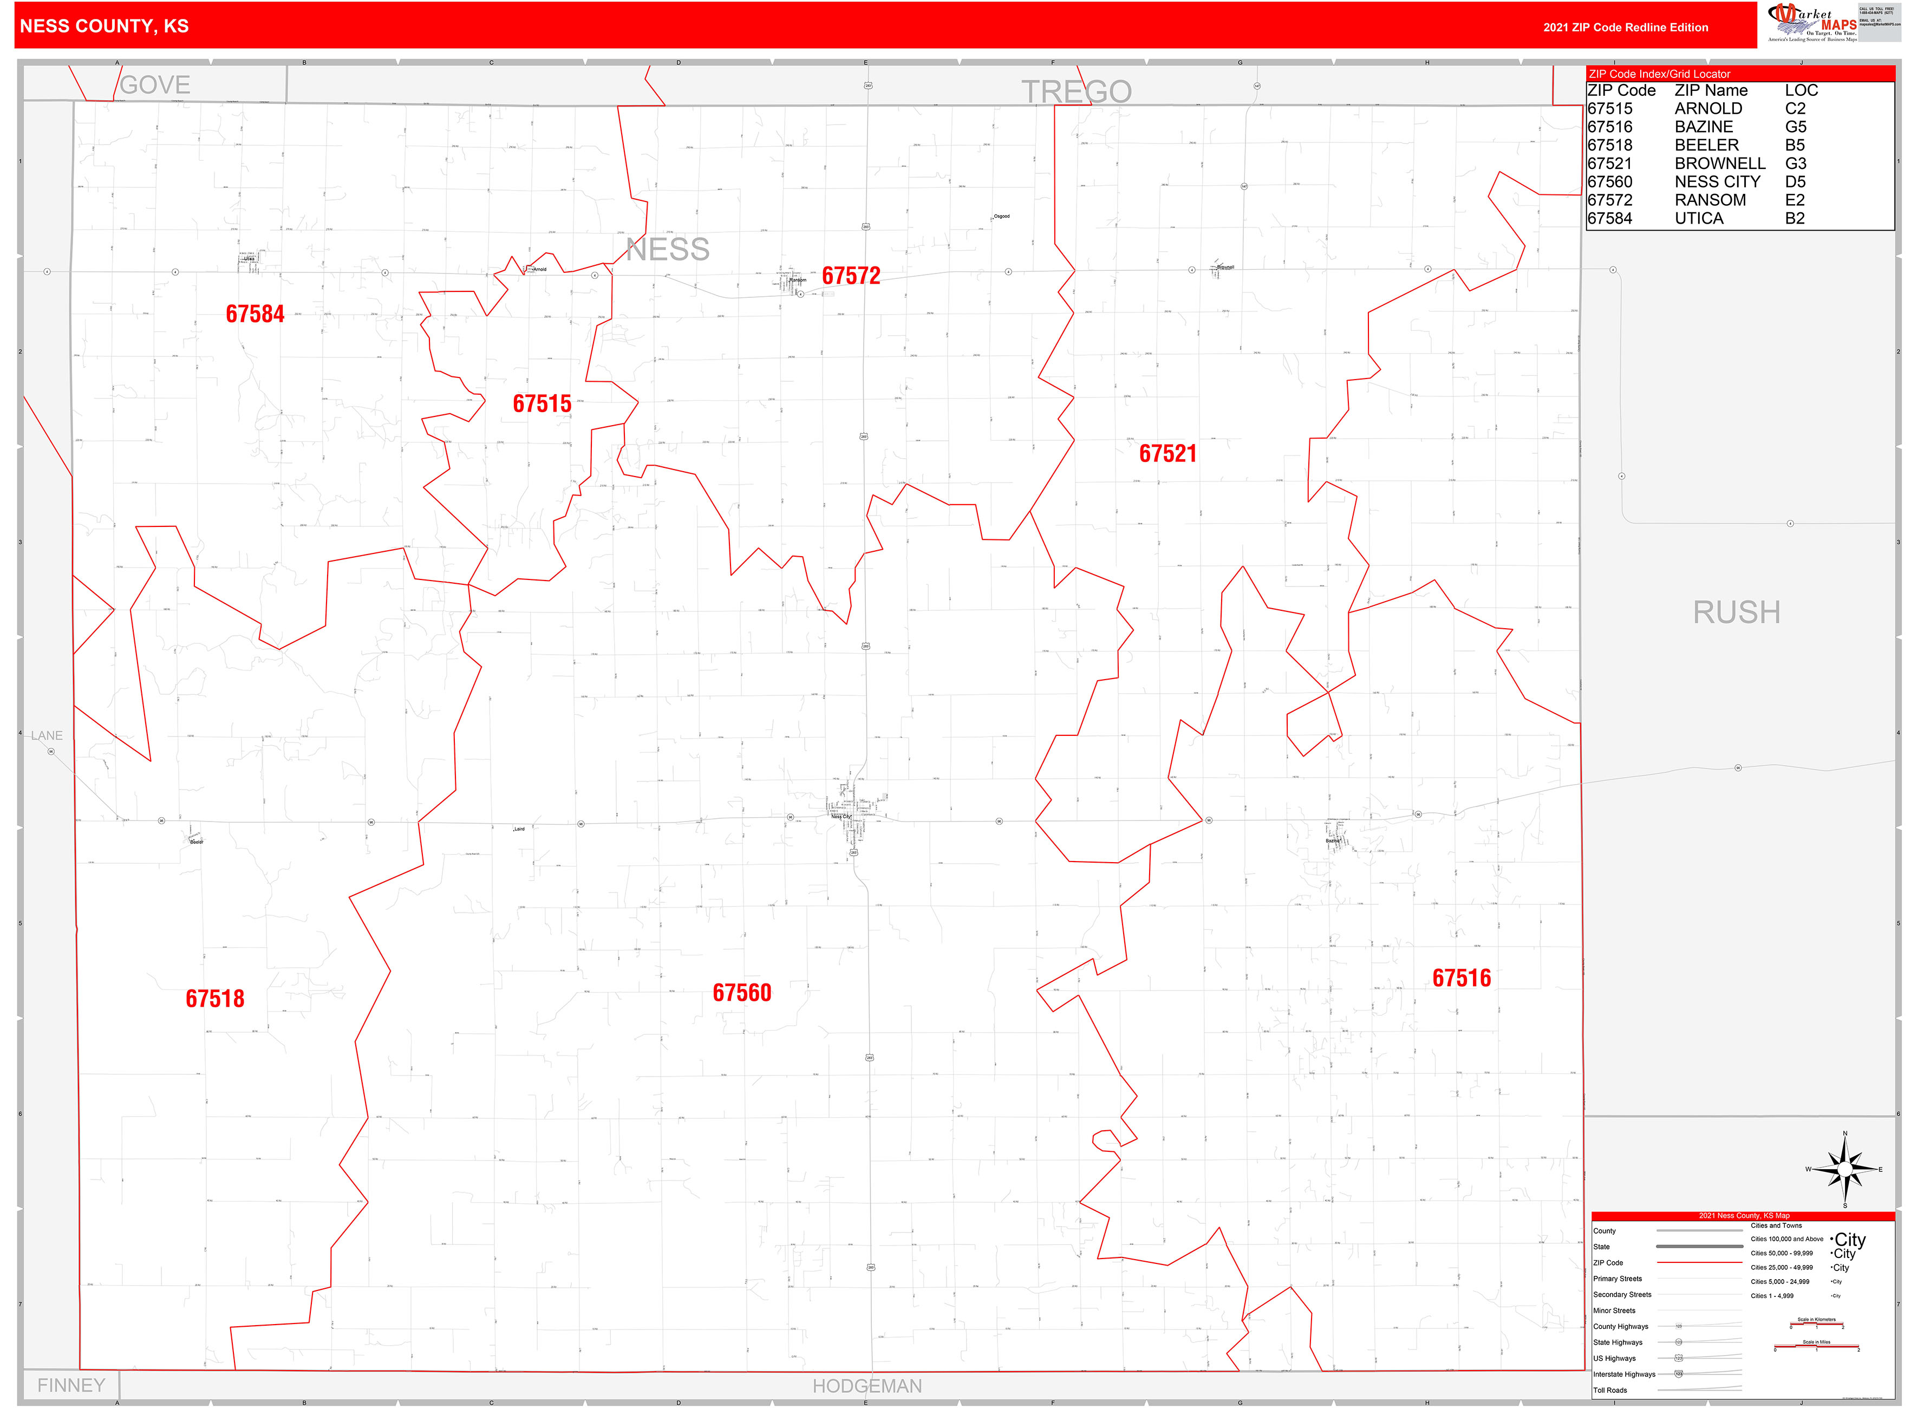Click the Toll Roads legend symbol
Image resolution: width=1911 pixels, height=1408 pixels.
pos(1705,1389)
